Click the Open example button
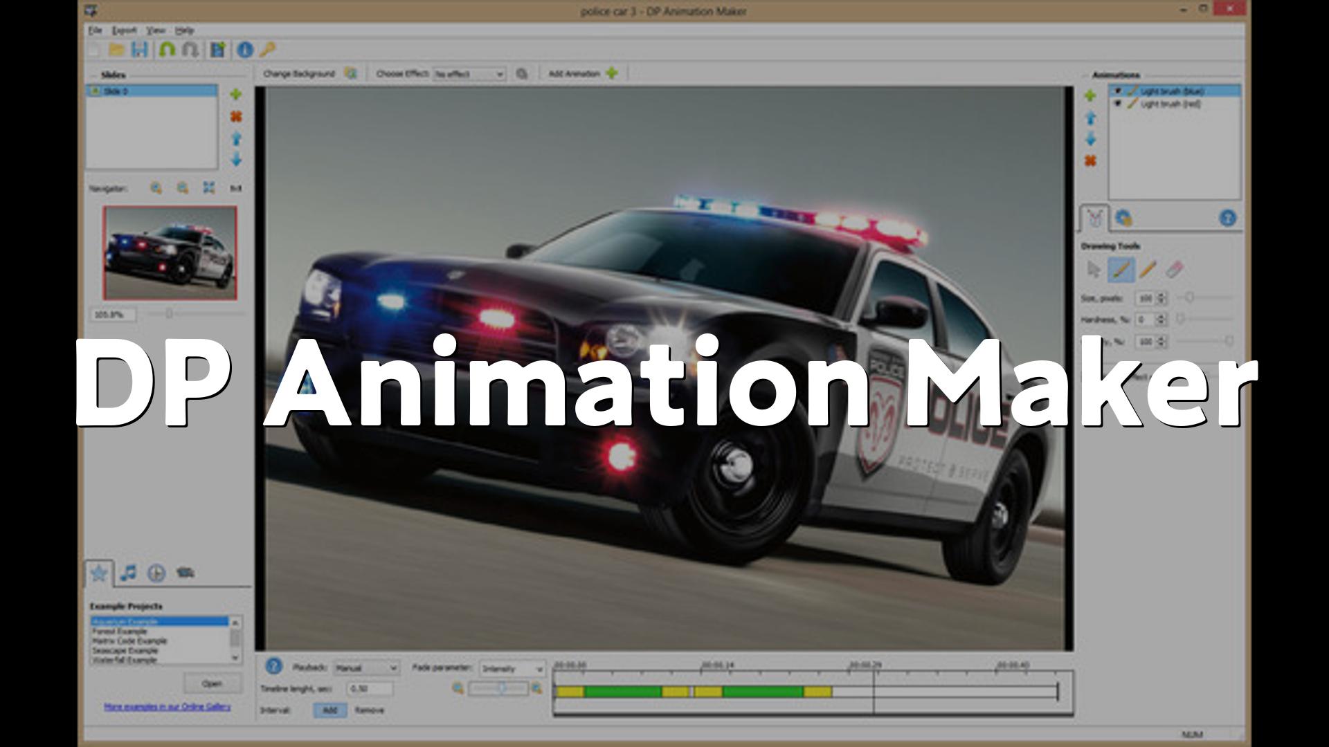The width and height of the screenshot is (1329, 747). (213, 683)
